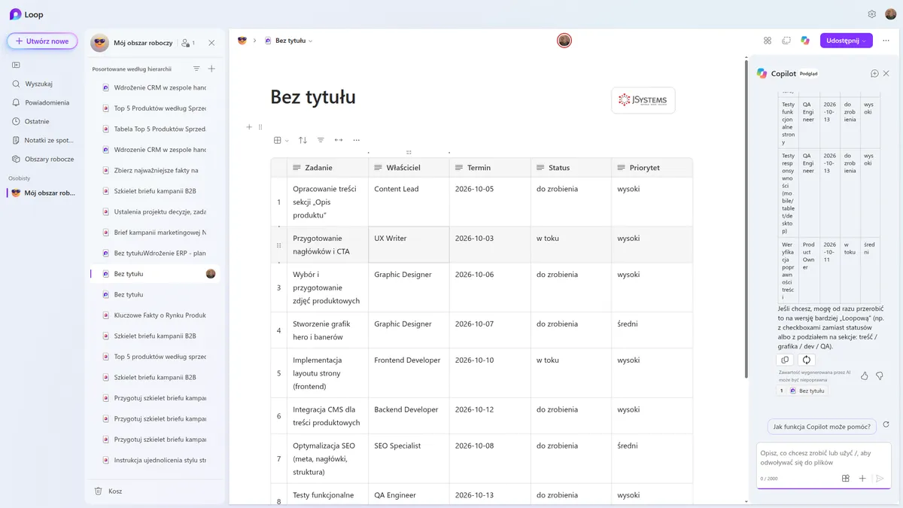This screenshot has width=903, height=508.
Task: Toggle the Copilot icon in the page toolbar
Action: (x=805, y=41)
